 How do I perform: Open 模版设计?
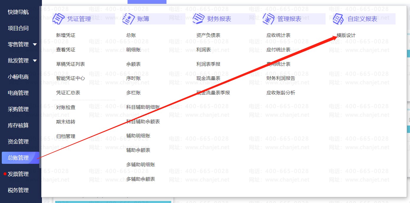pyautogui.click(x=346, y=35)
